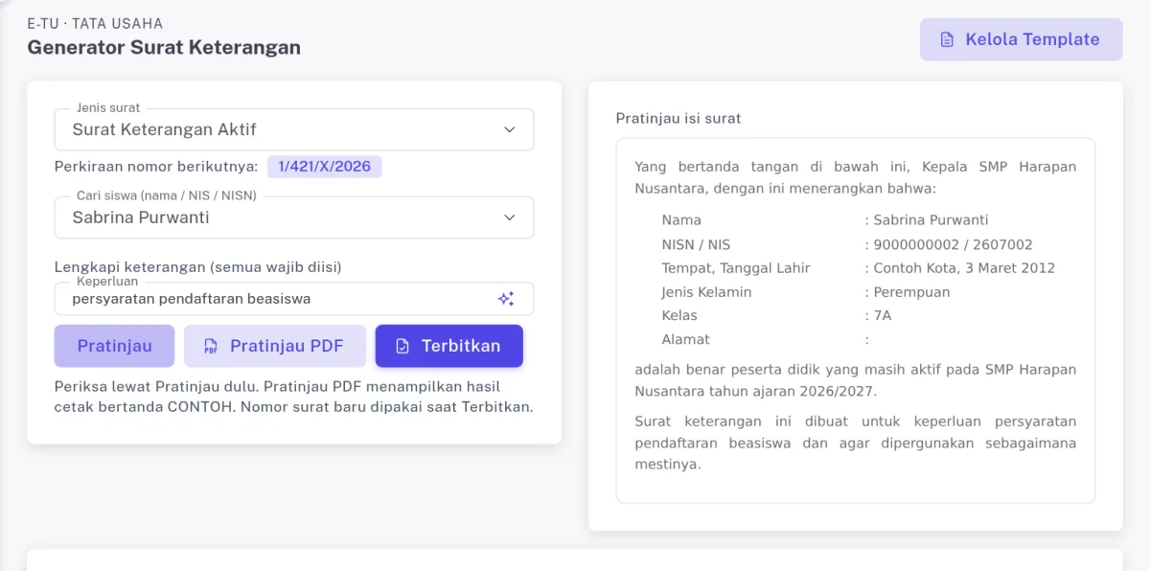Open the Jenis surat dropdown
Screen dimensions: 1150x571
pos(294,129)
